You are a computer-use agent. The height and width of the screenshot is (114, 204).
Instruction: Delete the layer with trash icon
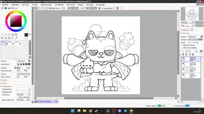193,54
